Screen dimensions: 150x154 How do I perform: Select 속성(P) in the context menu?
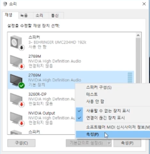113,134
